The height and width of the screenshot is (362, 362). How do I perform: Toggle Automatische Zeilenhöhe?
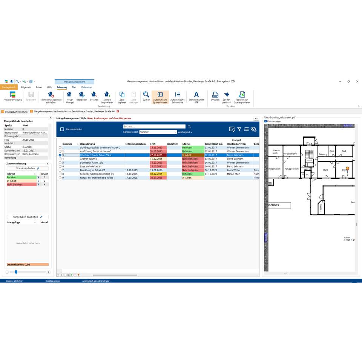(177, 97)
